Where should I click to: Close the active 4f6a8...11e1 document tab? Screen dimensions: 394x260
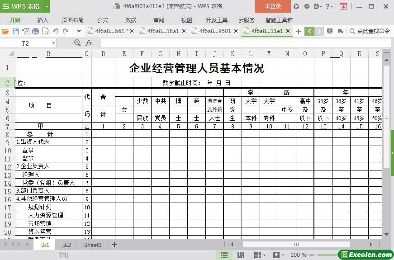tap(288, 31)
